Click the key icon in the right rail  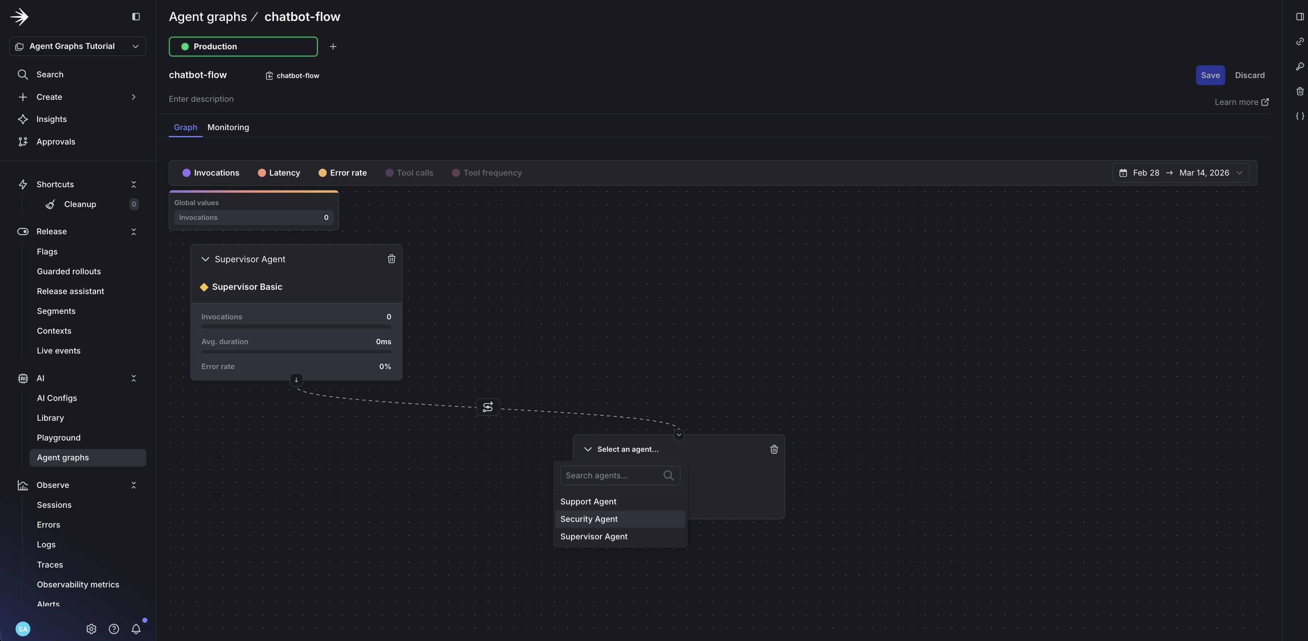(x=1299, y=66)
